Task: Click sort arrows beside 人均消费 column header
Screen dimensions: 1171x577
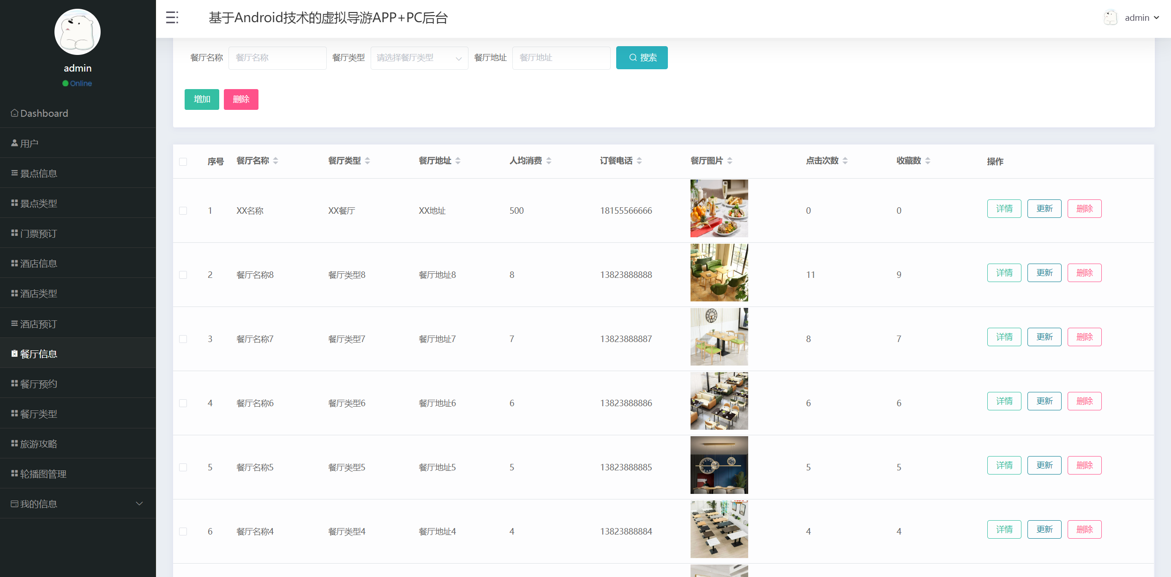Action: point(549,161)
